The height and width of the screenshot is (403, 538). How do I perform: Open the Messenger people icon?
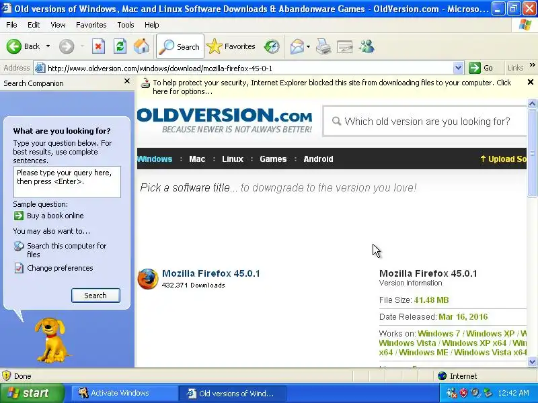coord(367,46)
